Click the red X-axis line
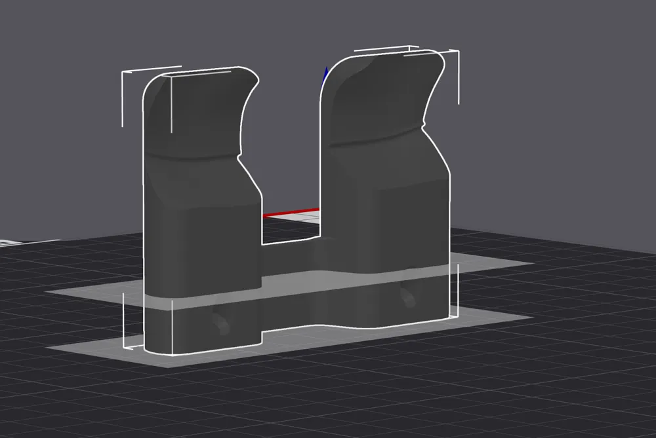Screen dimensions: 656x438 pos(291,212)
